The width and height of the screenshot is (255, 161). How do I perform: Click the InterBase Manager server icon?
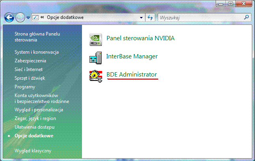96,58
